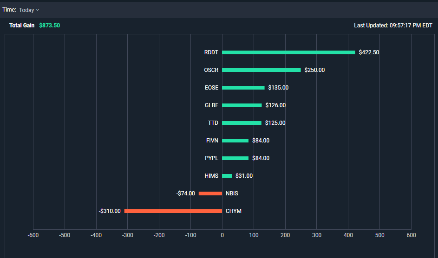Click the $422.50 value label
This screenshot has width=438, height=258.
tap(369, 52)
